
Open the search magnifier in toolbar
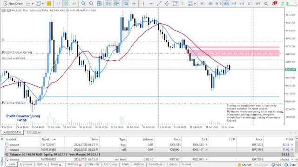point(266,3)
